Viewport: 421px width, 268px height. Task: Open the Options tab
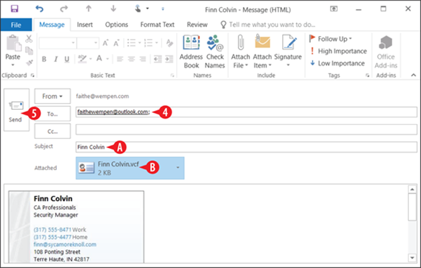coord(117,25)
